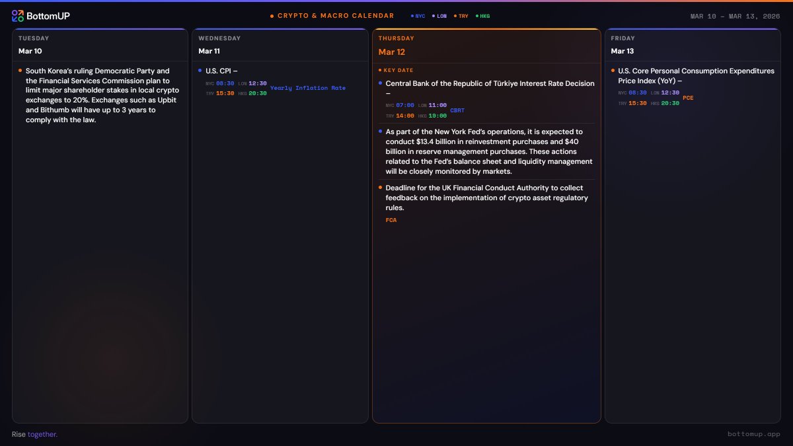
Task: Open the bottomup.app link
Action: 754,434
